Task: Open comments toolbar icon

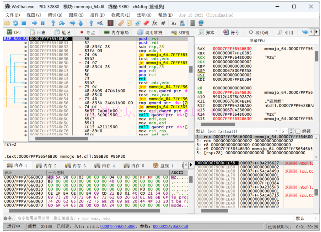Action: pyautogui.click(x=129, y=23)
